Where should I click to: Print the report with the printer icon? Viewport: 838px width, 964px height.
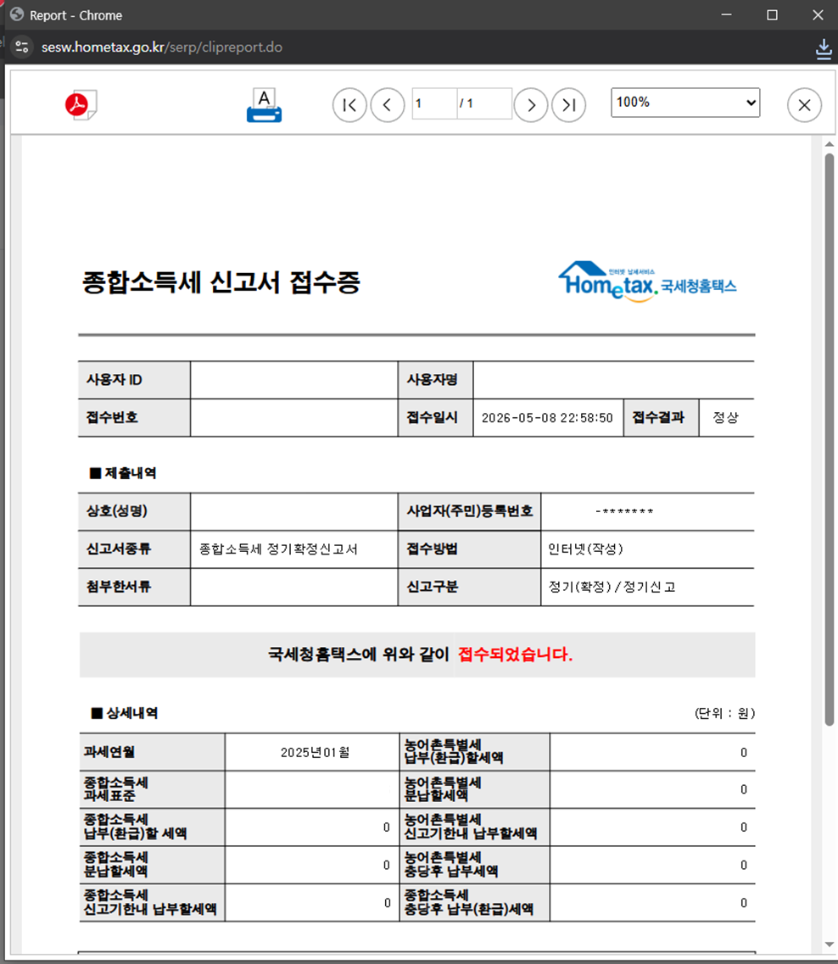[x=264, y=105]
